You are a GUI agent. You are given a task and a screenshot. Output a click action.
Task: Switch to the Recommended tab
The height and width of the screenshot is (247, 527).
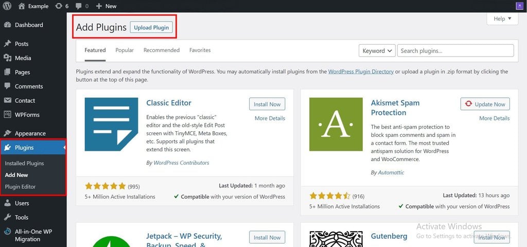pos(161,50)
